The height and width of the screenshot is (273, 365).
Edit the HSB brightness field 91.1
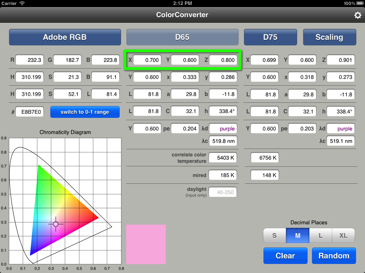(x=106, y=77)
